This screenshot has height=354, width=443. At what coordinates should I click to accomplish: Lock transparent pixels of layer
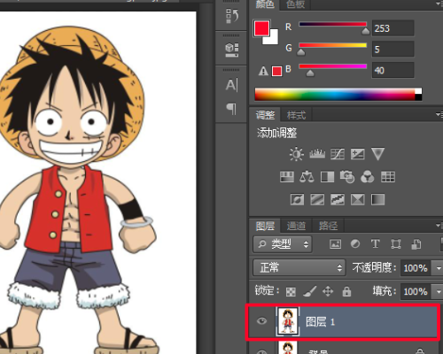tap(291, 292)
